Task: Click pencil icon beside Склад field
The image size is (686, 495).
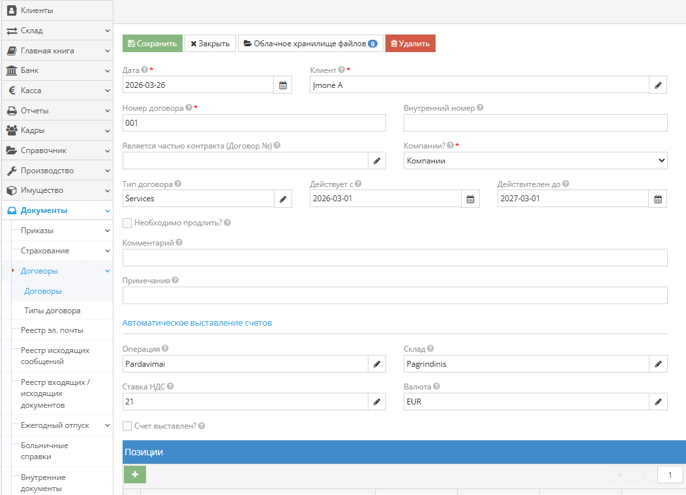Action: (658, 364)
